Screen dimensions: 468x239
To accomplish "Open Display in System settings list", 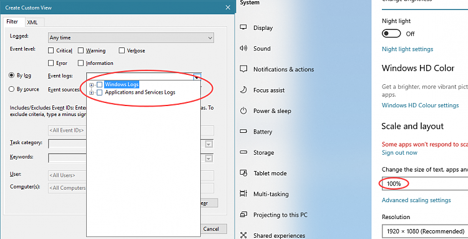I will pyautogui.click(x=263, y=27).
